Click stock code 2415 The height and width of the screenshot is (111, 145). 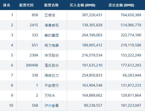click(x=34, y=25)
